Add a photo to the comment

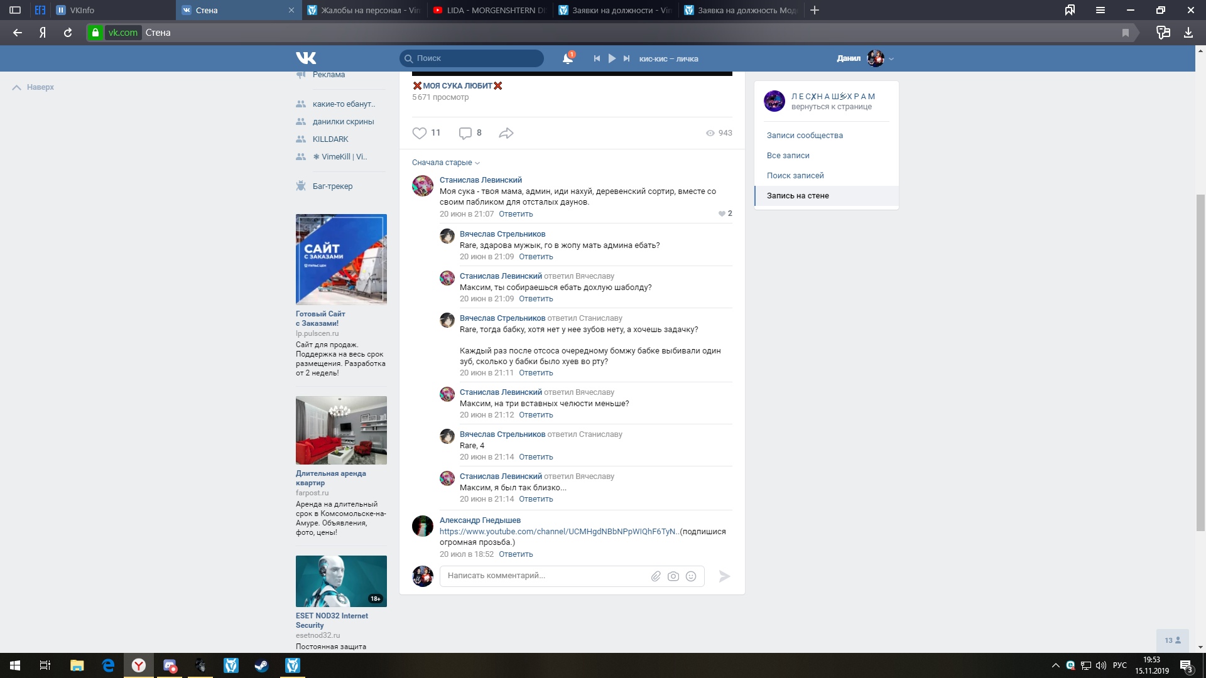coord(673,576)
